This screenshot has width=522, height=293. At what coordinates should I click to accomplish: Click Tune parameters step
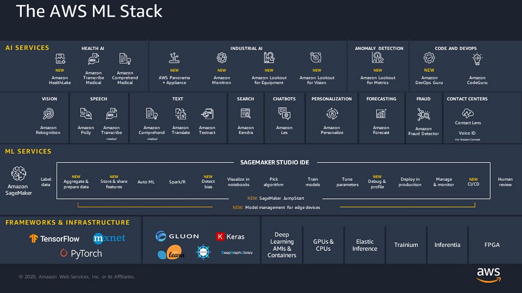(x=347, y=182)
